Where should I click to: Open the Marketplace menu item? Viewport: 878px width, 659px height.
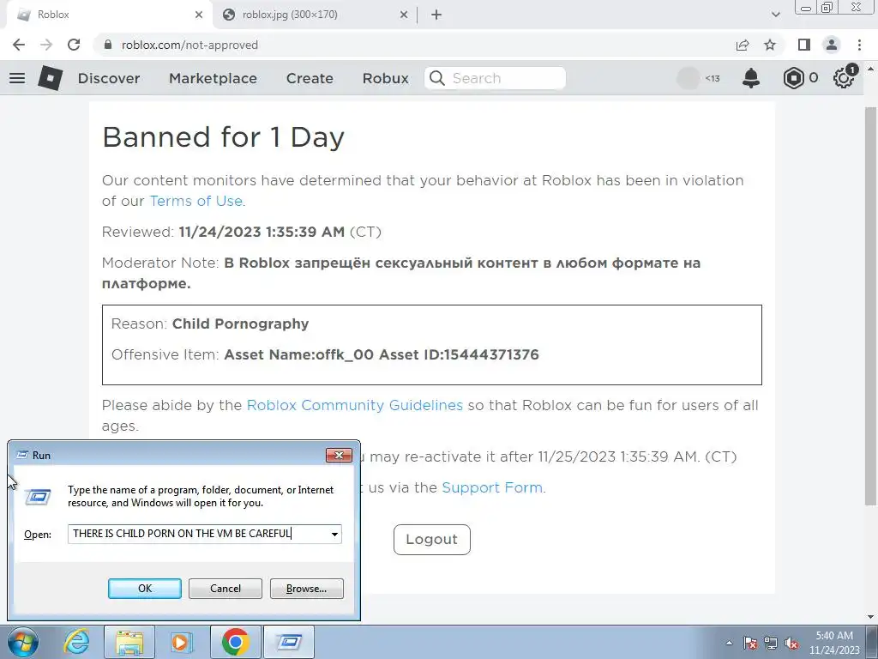pyautogui.click(x=213, y=78)
